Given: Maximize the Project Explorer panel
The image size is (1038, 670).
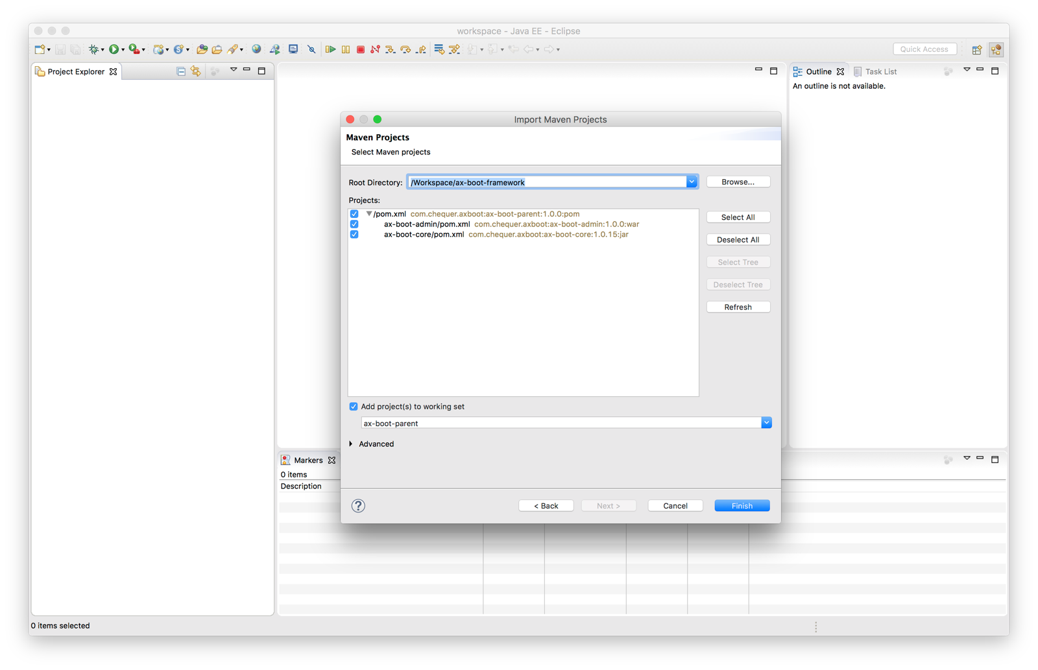Looking at the screenshot, I should (x=261, y=71).
